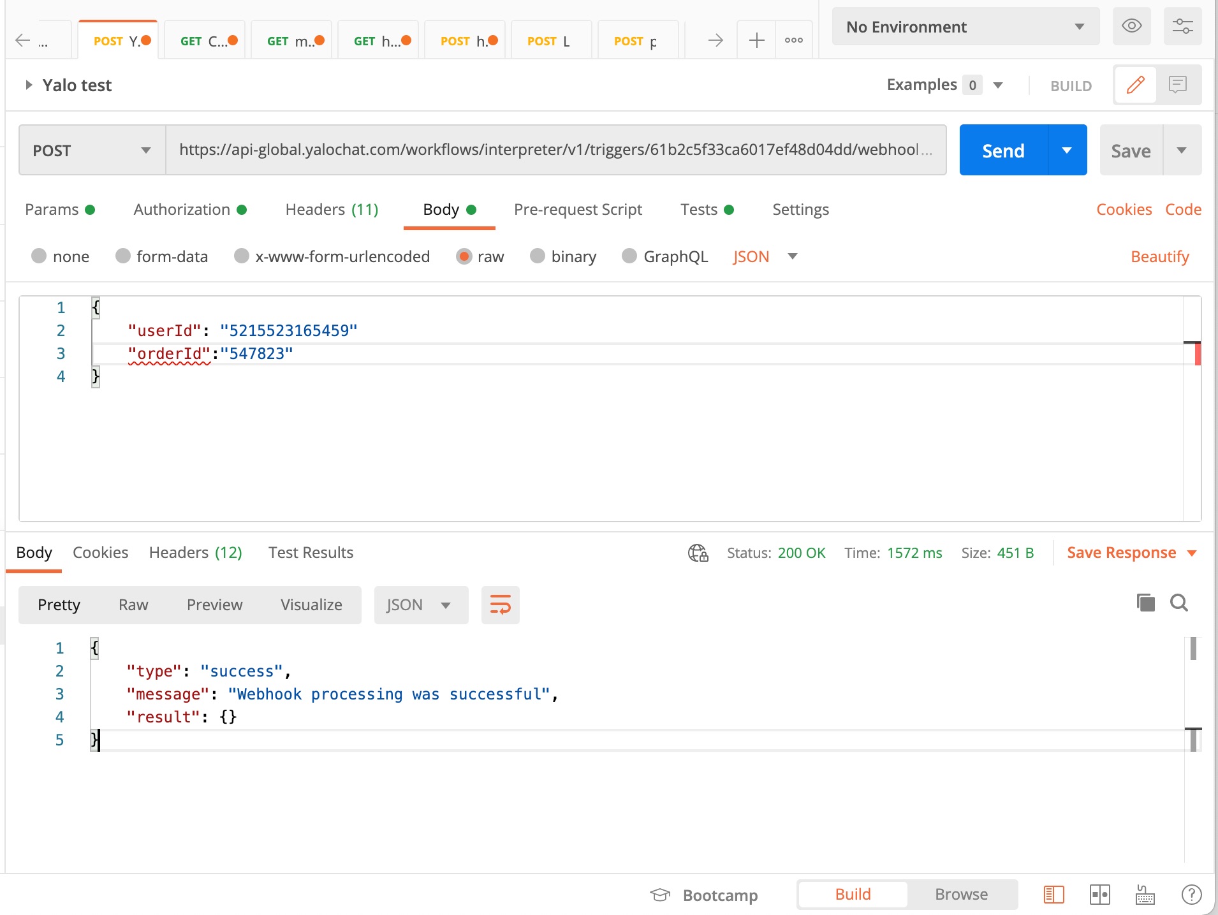Click the request body editor scrollbar

[x=1192, y=409]
